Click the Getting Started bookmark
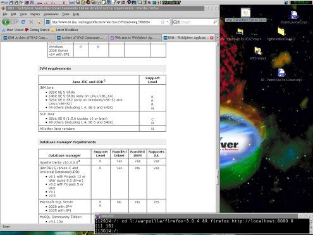 click(37, 30)
